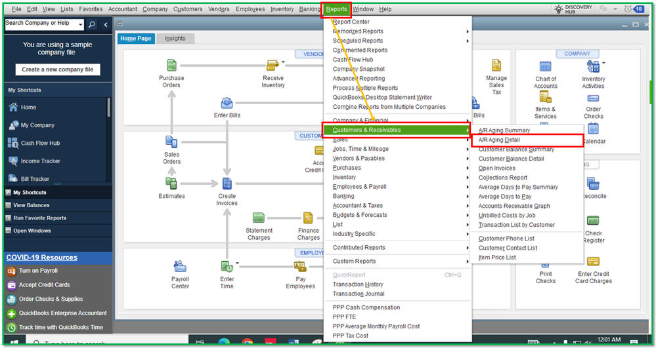
Task: Open Cash Flow Hub shortcut
Action: click(12, 143)
